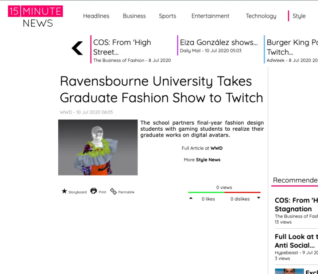Open the COS: From 'High Street carousel headline
Viewport: 318px width, 274px height.
122,47
